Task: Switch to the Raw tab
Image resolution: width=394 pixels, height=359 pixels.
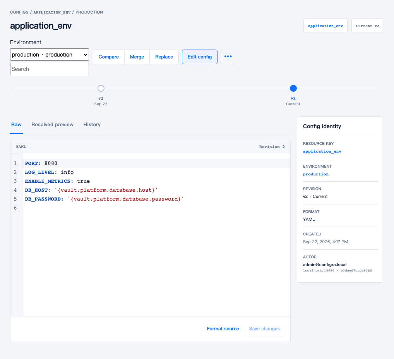Action: 16,125
